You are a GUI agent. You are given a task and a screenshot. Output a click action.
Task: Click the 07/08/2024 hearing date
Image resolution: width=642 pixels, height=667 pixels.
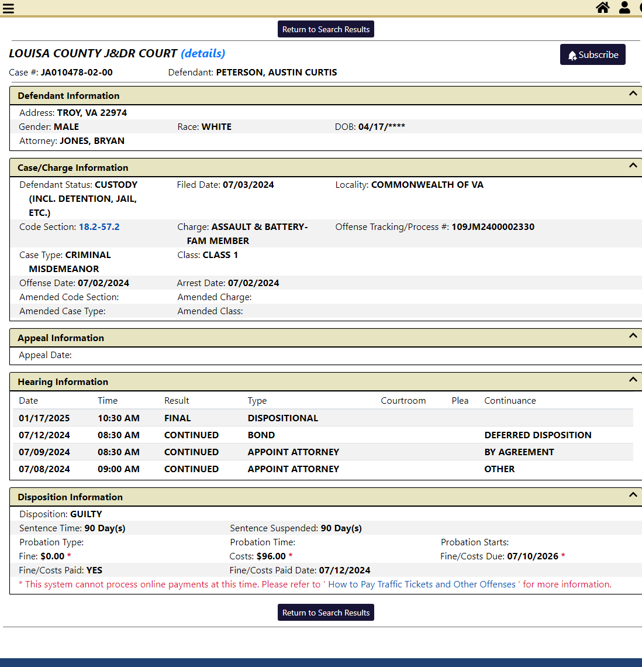[44, 469]
